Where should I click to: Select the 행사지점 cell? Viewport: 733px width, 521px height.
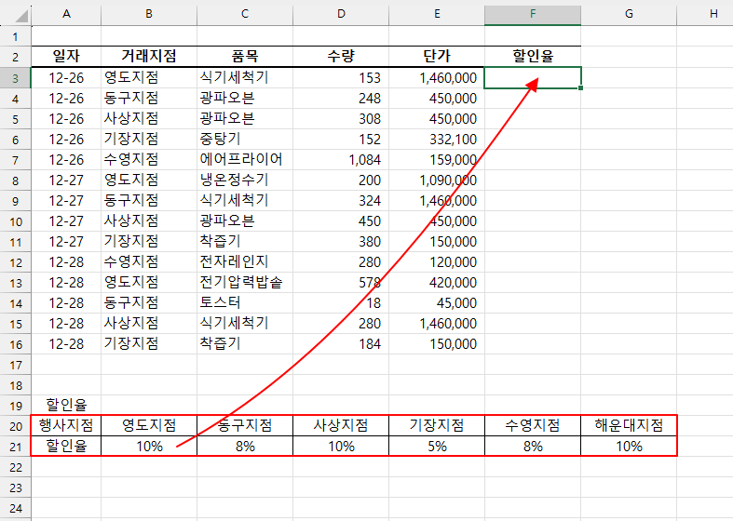click(66, 426)
